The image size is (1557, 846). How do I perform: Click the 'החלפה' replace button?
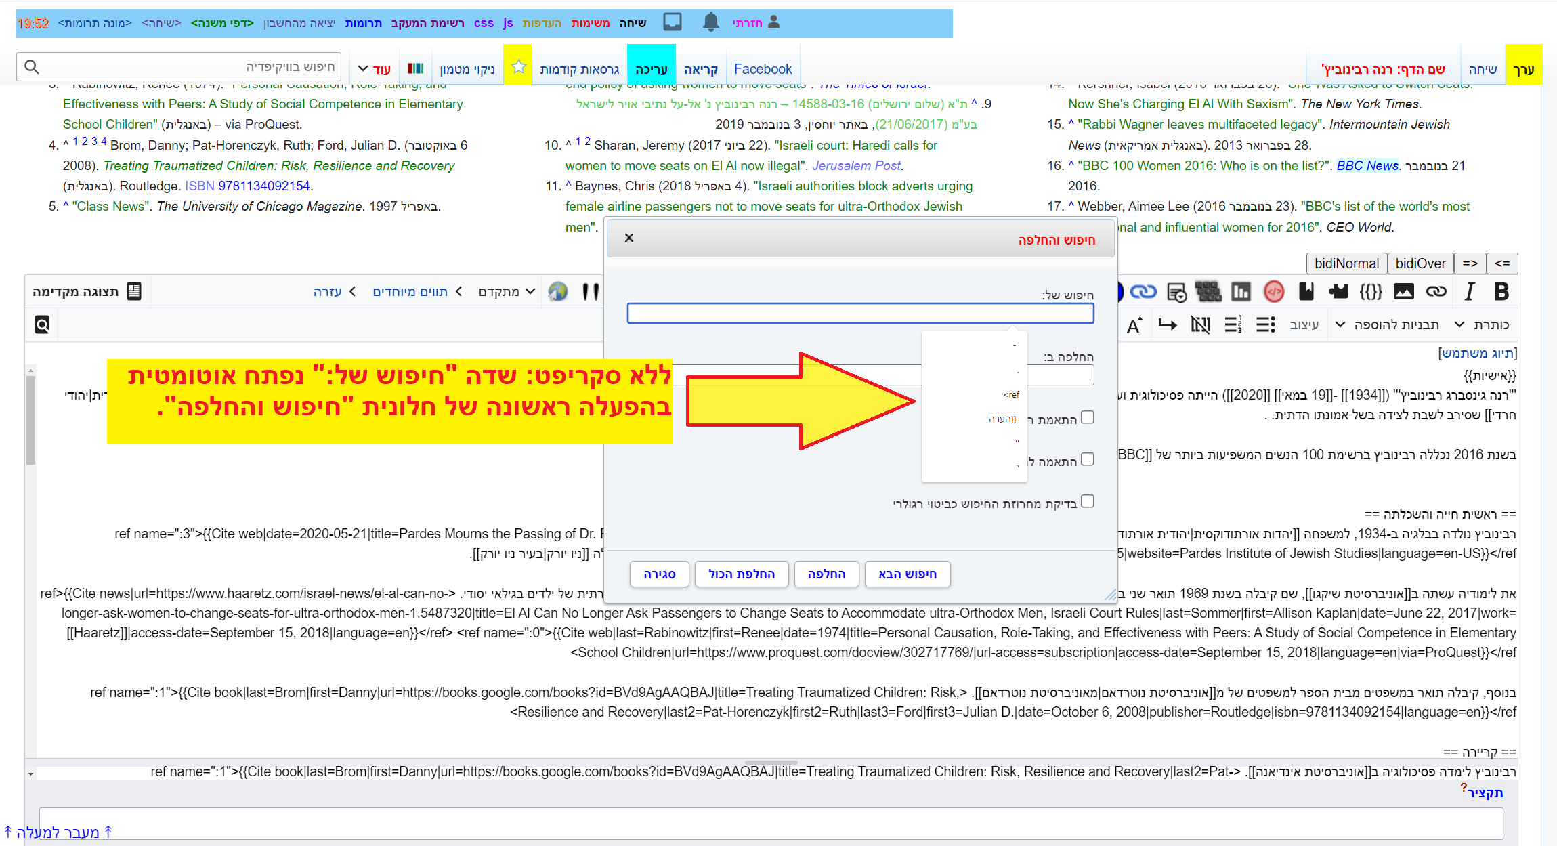pos(827,574)
